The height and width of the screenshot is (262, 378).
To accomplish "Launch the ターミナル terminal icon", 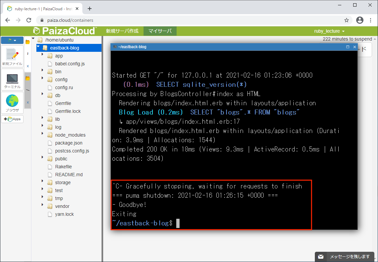I will tap(12, 80).
